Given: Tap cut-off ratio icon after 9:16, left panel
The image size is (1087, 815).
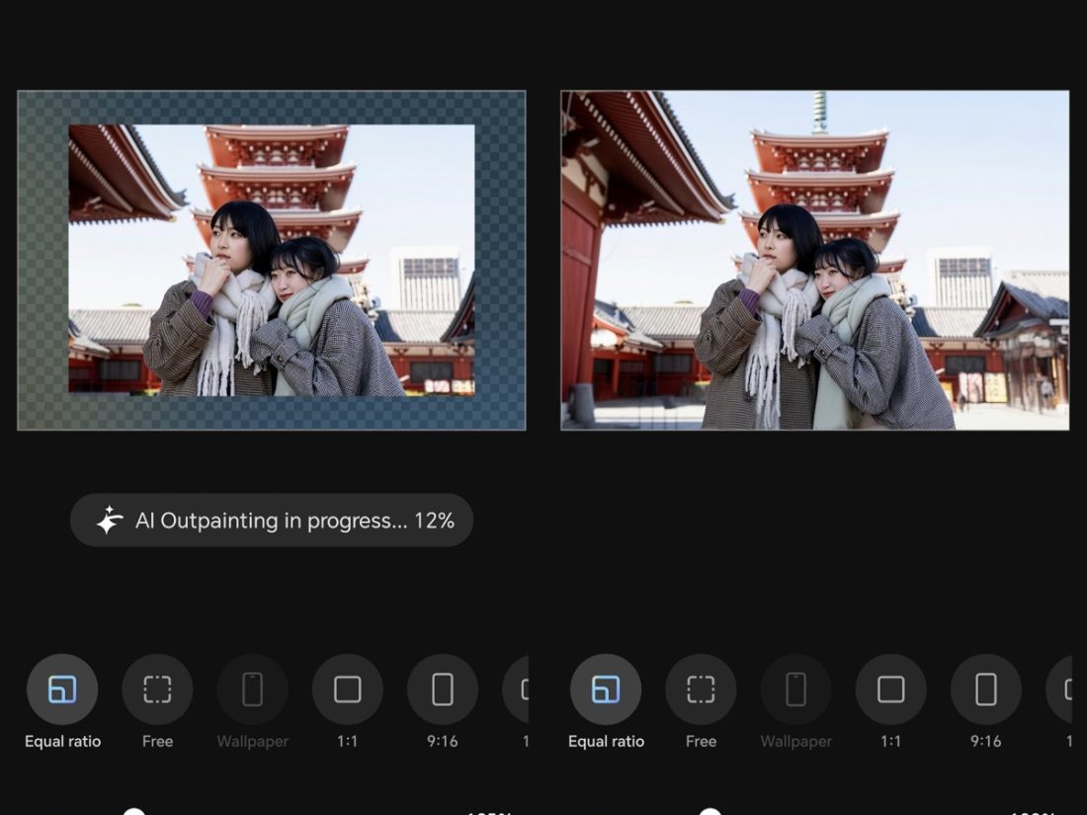Looking at the screenshot, I should 518,690.
